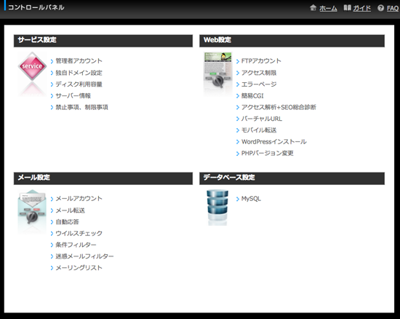Open MySQL database settings

click(x=251, y=199)
